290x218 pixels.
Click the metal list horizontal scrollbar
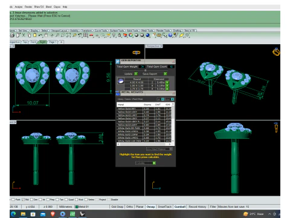(144, 144)
